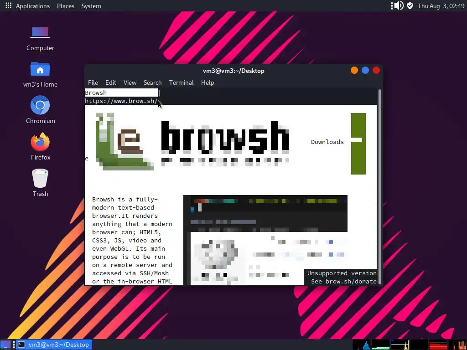This screenshot has width=467, height=350.
Task: Click the terminal vertical scrollbar
Action: 380,187
